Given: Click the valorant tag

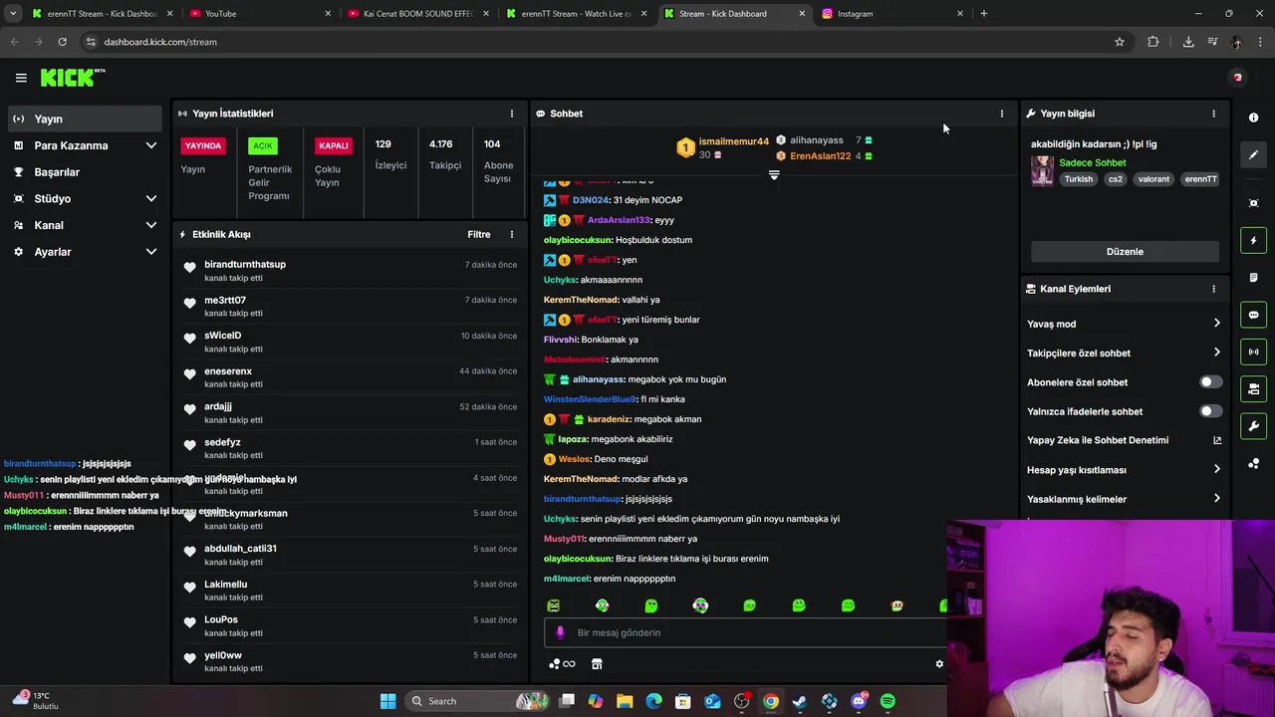Looking at the screenshot, I should pos(1153,179).
